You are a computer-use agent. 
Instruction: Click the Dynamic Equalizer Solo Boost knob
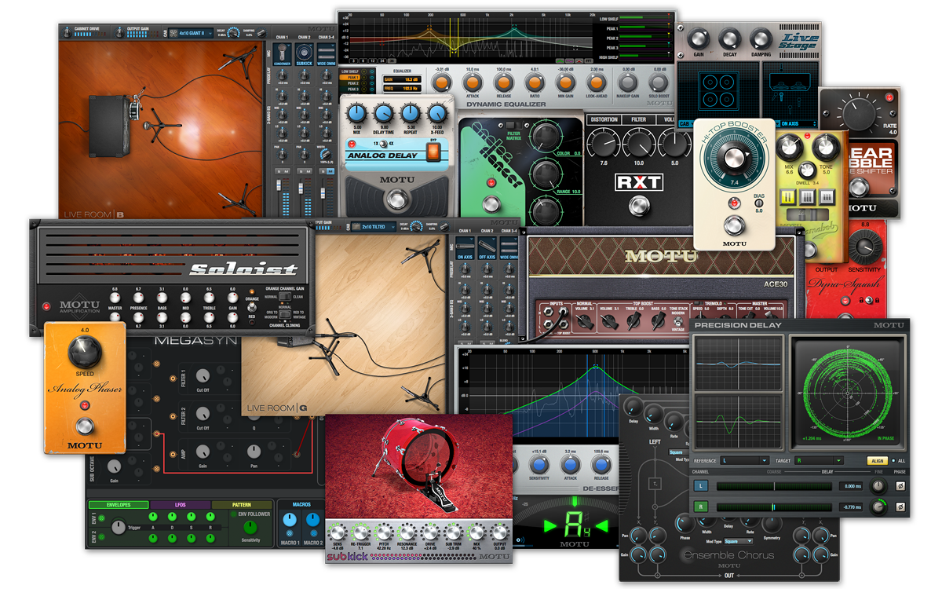click(658, 83)
